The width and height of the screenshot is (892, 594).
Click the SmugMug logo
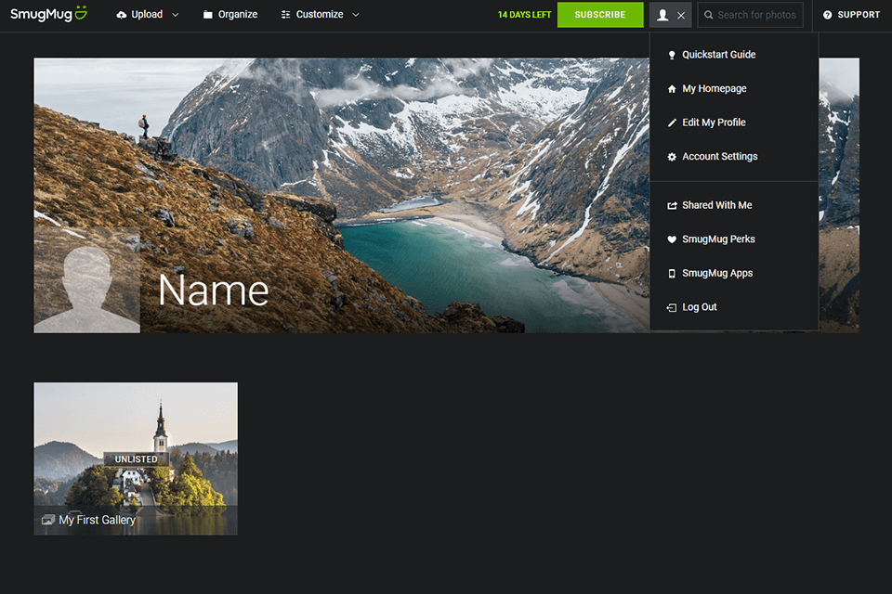coord(48,14)
